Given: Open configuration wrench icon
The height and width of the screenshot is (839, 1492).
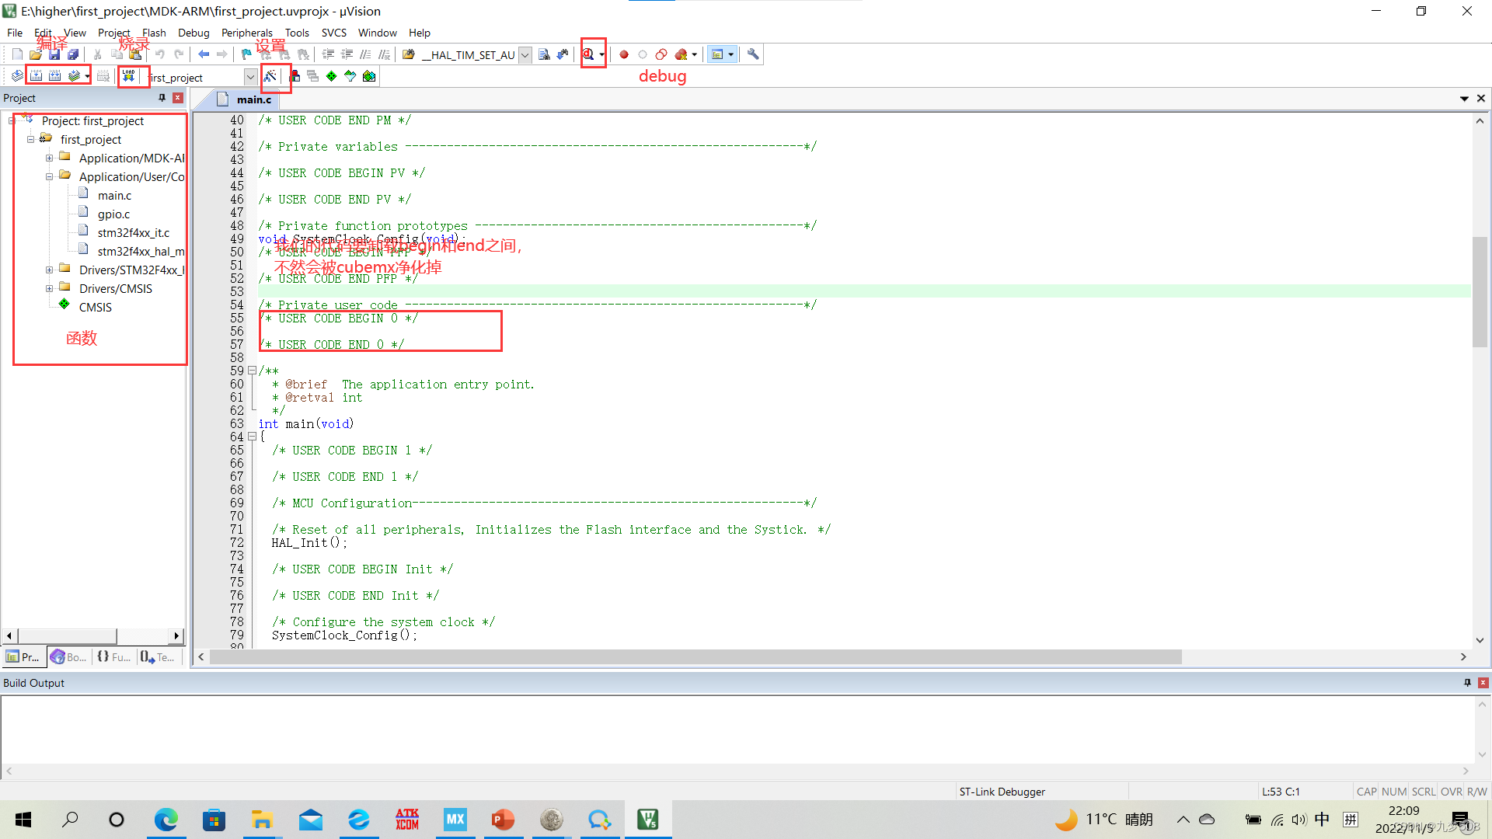Looking at the screenshot, I should tap(752, 54).
